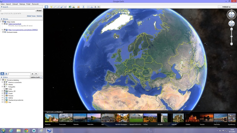Record a tour with the camera icon
Image resolution: width=237 pixels, height=133 pixels.
pyautogui.click(x=65, y=7)
